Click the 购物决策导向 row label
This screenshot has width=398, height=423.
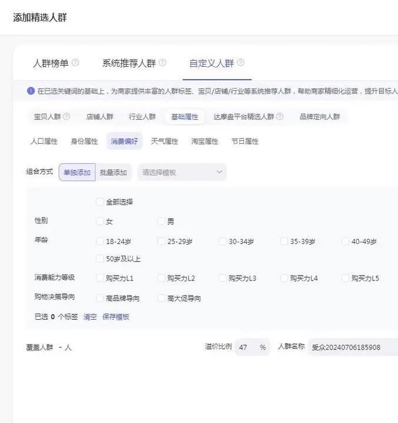(55, 297)
